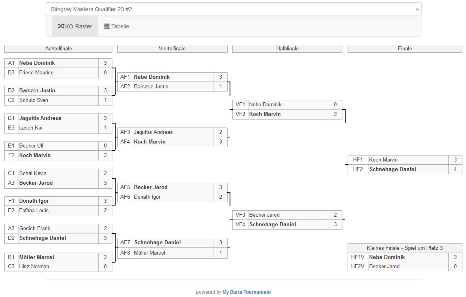
Task: Click Donath Igor in the F1 row
Action: click(x=34, y=201)
